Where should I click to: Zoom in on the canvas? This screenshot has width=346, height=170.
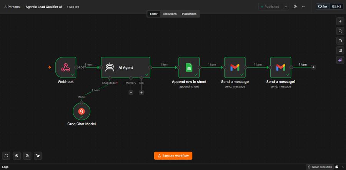(17, 156)
